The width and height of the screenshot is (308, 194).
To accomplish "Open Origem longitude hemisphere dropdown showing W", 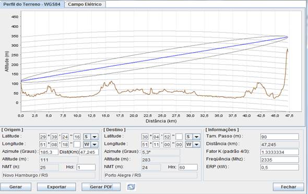I will tap(91, 144).
